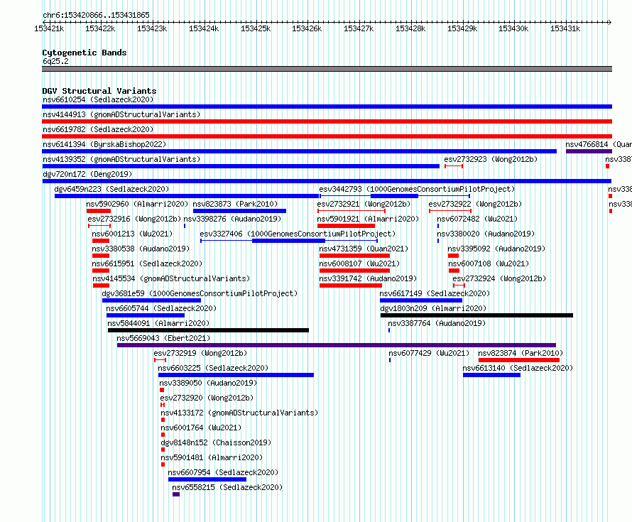Select nsv6615951 (Sedlazeck2020) label
The height and width of the screenshot is (522, 632).
tap(147, 263)
